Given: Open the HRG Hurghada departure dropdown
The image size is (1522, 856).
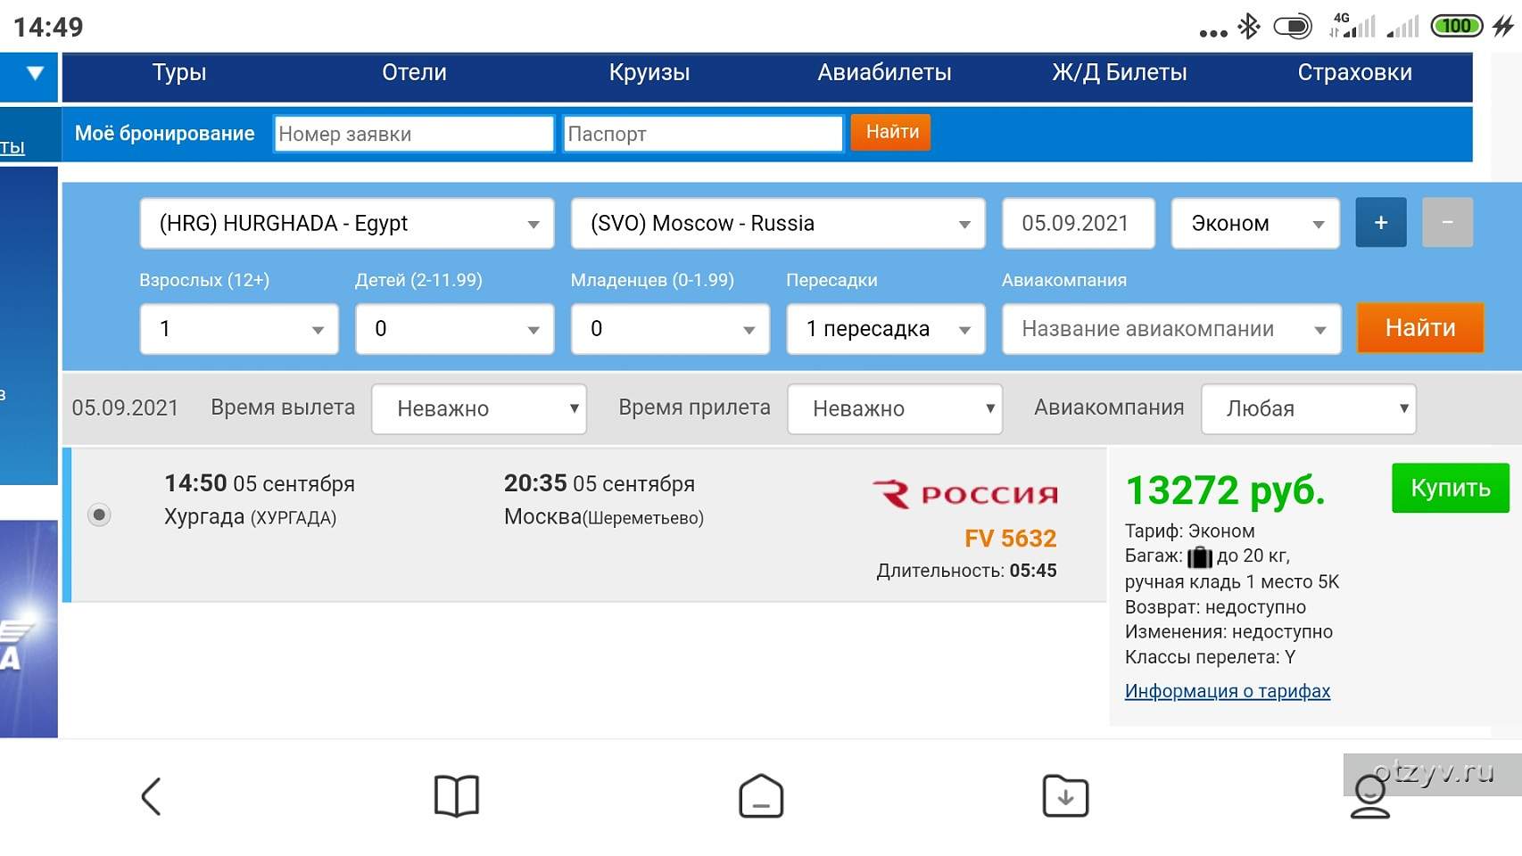Looking at the screenshot, I should pos(347,224).
